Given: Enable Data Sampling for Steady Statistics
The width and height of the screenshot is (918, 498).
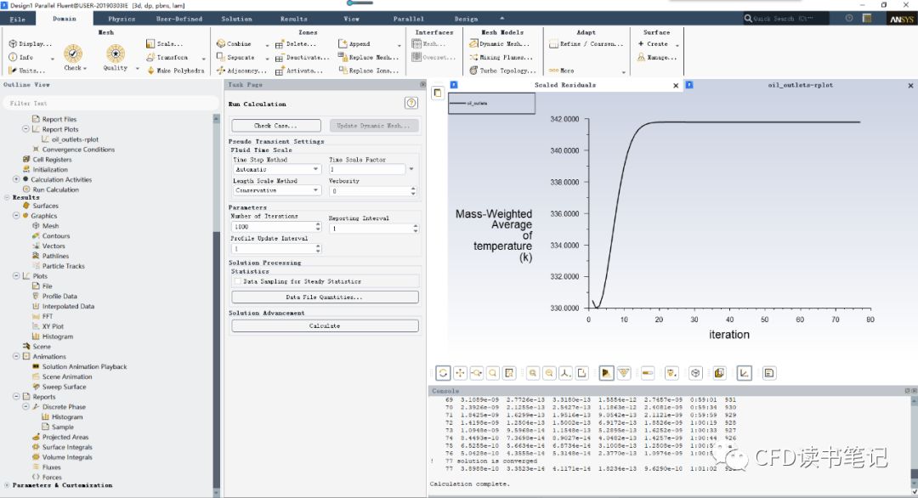Looking at the screenshot, I should 237,281.
